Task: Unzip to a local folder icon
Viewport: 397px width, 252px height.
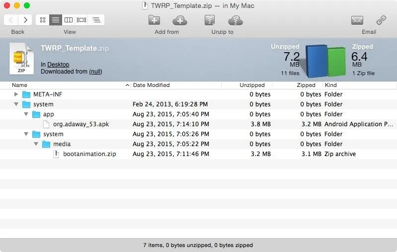Action: click(x=210, y=20)
